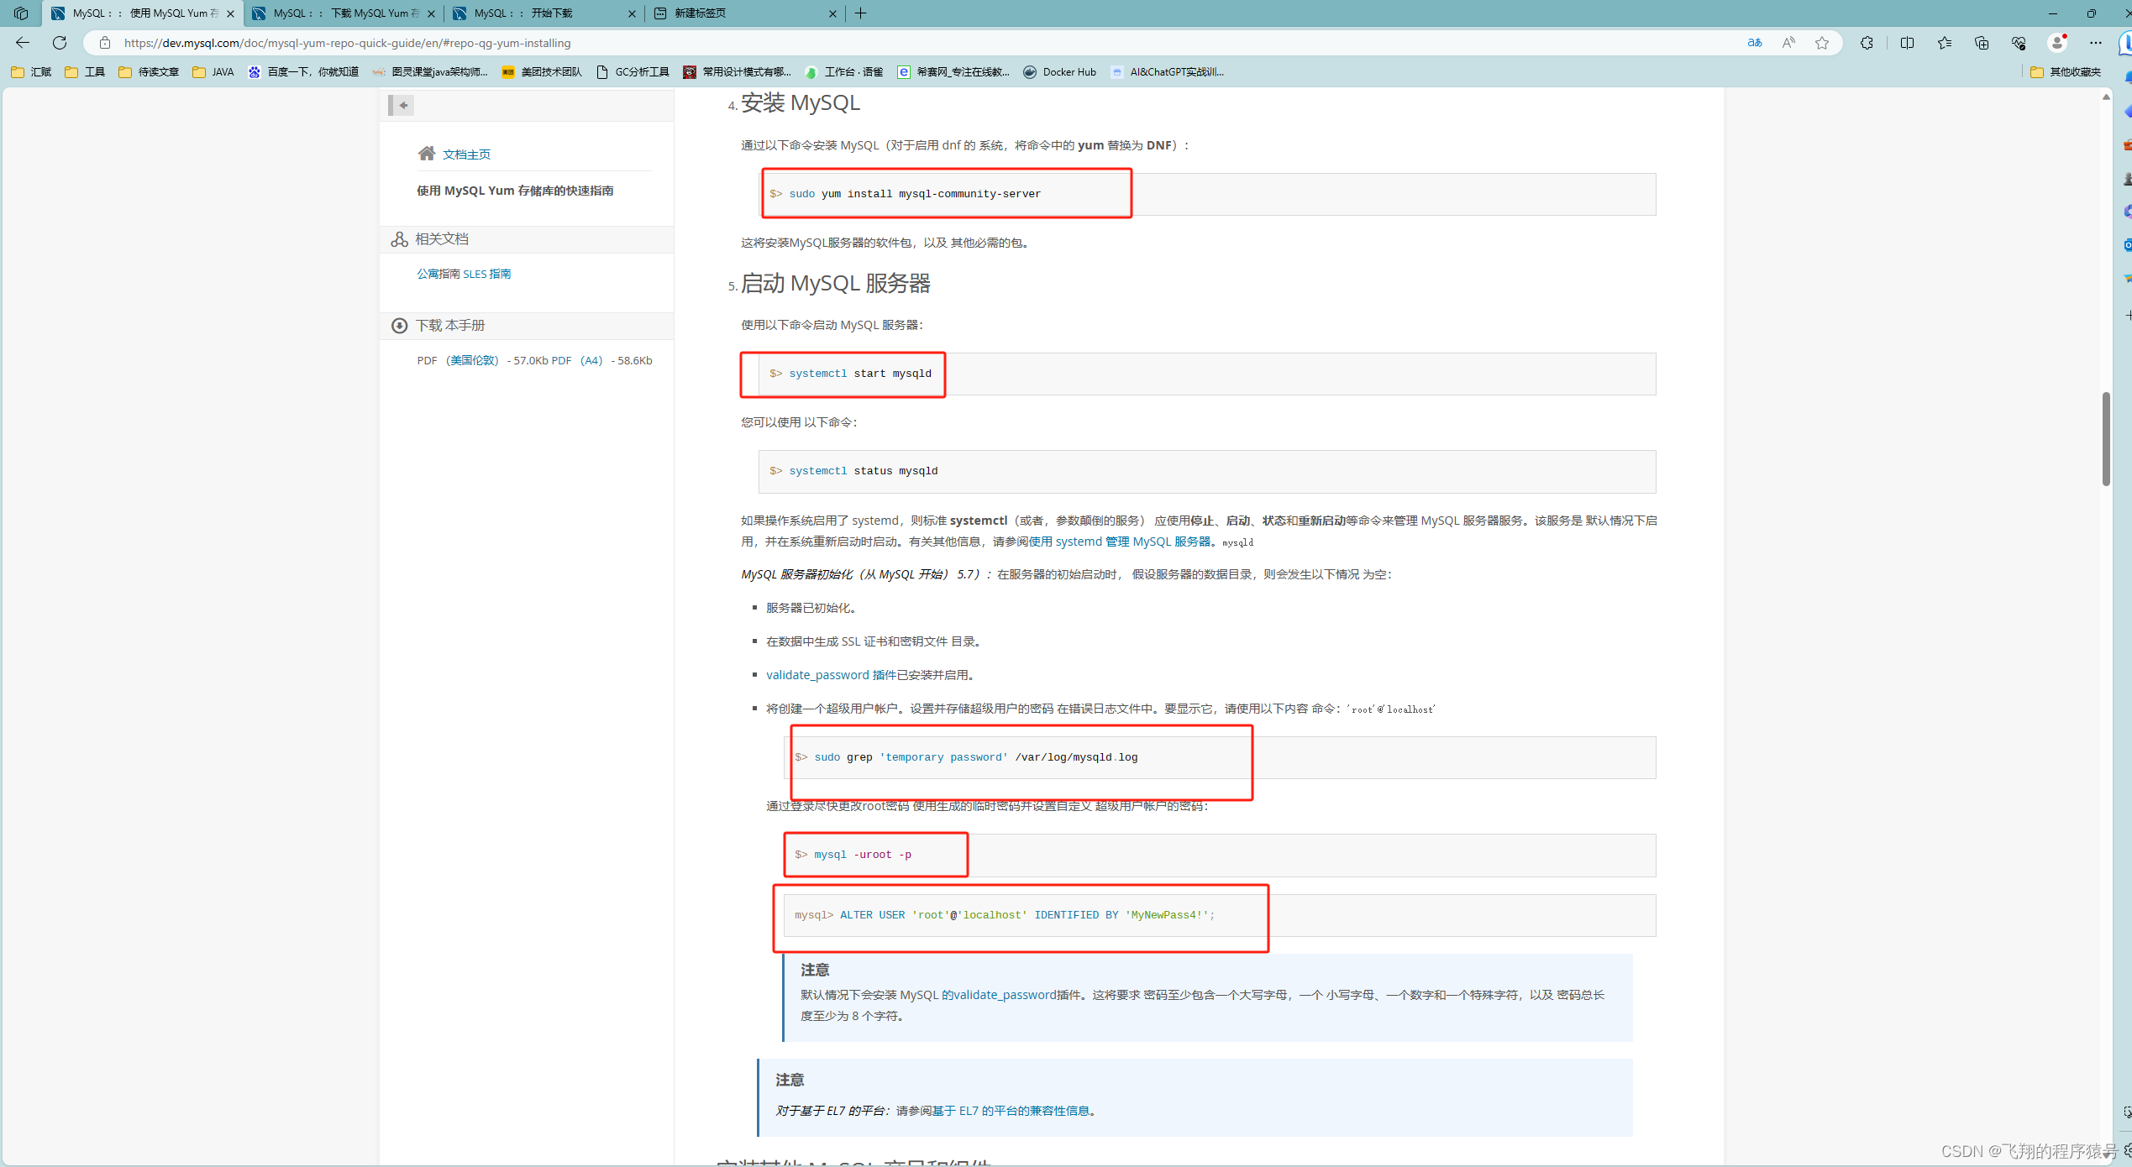This screenshot has height=1167, width=2132.
Task: Click the systemctl start mysqld command
Action: point(860,374)
